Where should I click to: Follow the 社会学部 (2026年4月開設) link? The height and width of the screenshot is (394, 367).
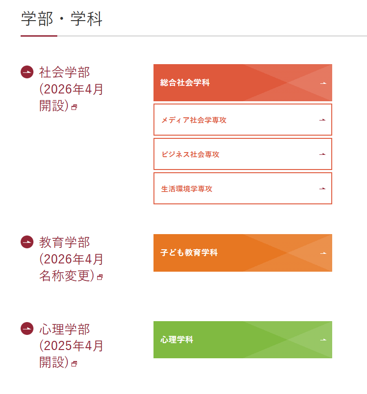pos(71,89)
